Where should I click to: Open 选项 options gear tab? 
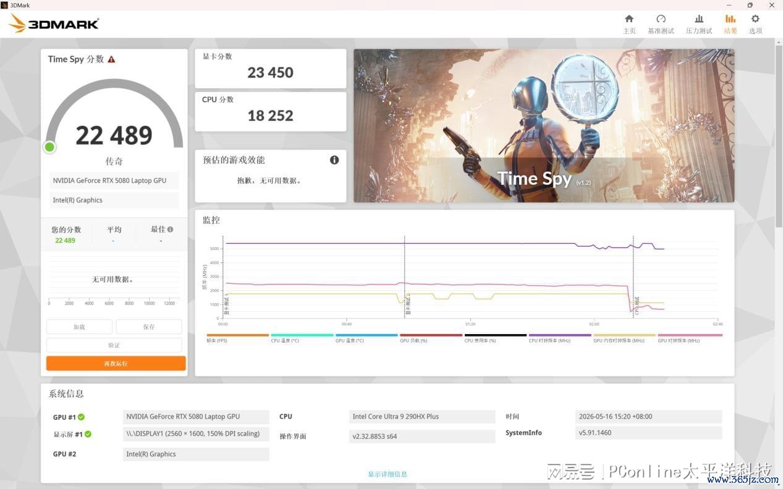755,24
